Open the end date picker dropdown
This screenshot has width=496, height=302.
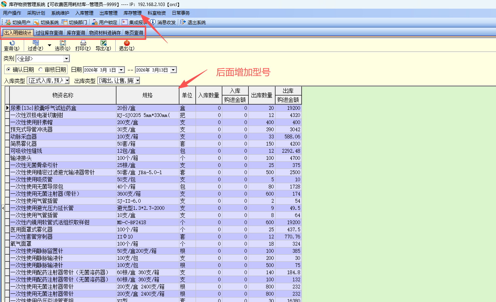173,70
